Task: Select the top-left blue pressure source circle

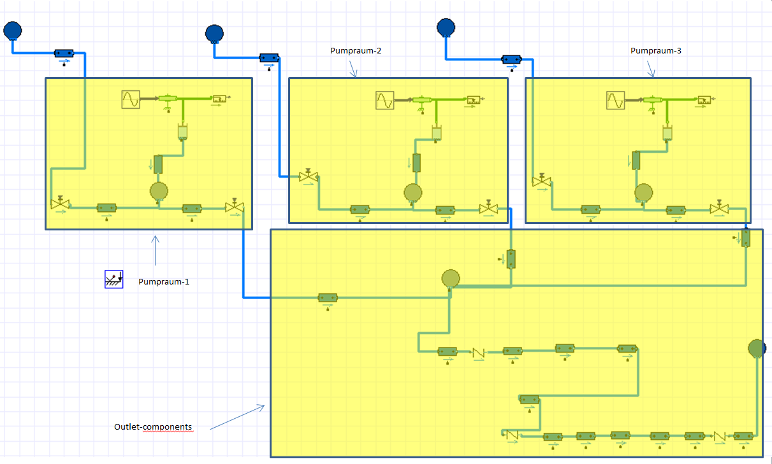Action: click(x=13, y=30)
